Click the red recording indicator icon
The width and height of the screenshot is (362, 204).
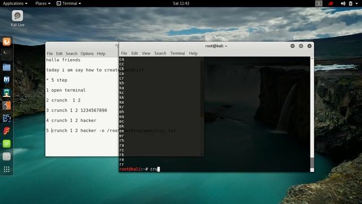(330, 3)
